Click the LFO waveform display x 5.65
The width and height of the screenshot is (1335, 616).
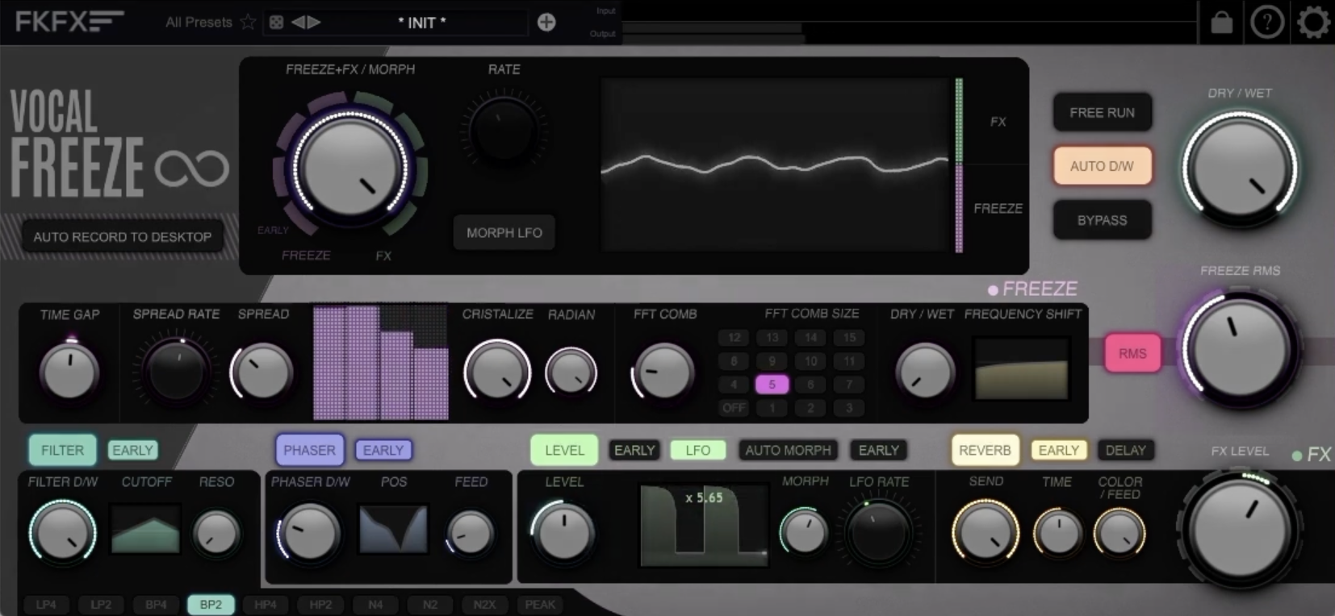point(704,525)
